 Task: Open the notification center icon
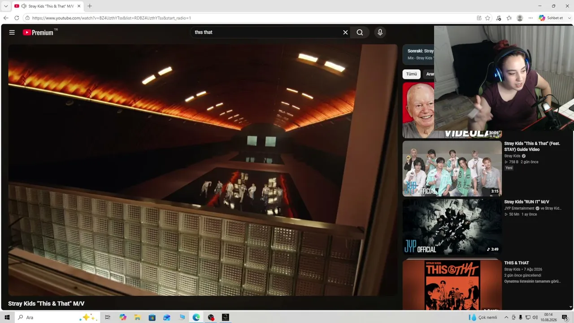[565, 318]
